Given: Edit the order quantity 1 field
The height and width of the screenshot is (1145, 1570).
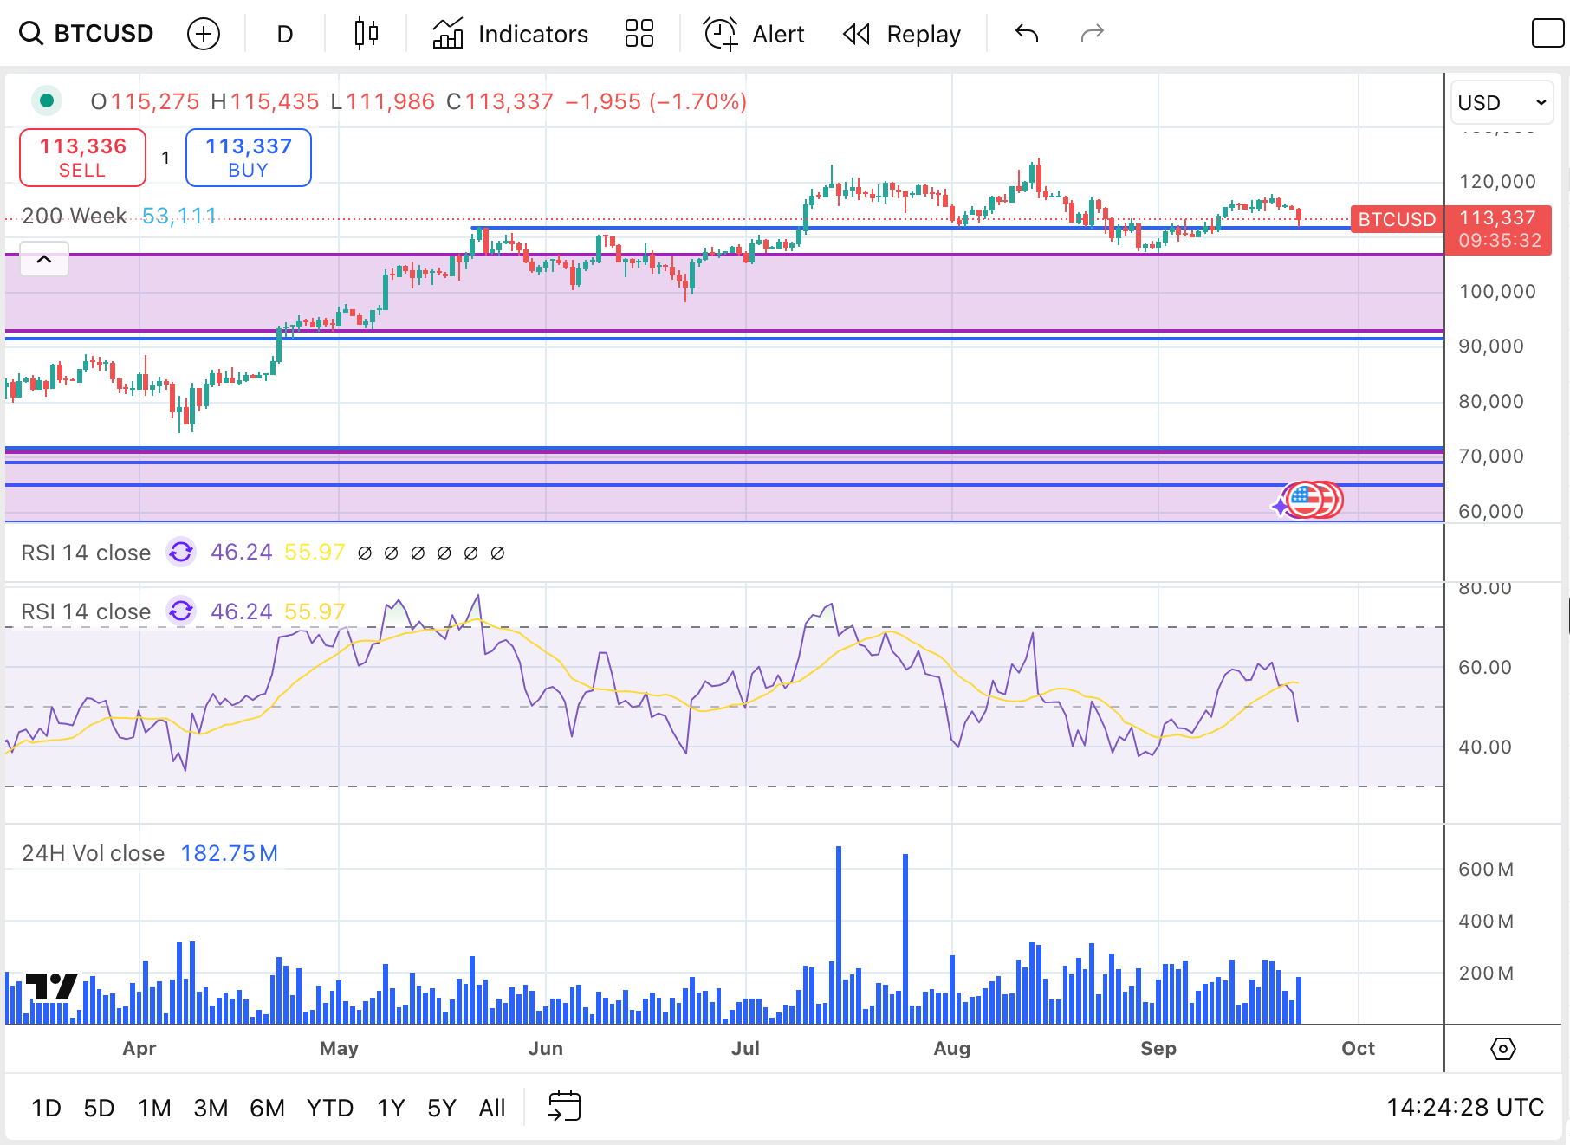Looking at the screenshot, I should tap(165, 158).
